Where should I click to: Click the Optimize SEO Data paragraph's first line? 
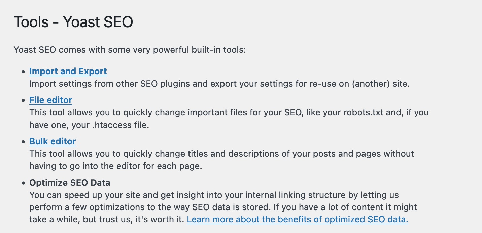click(214, 195)
